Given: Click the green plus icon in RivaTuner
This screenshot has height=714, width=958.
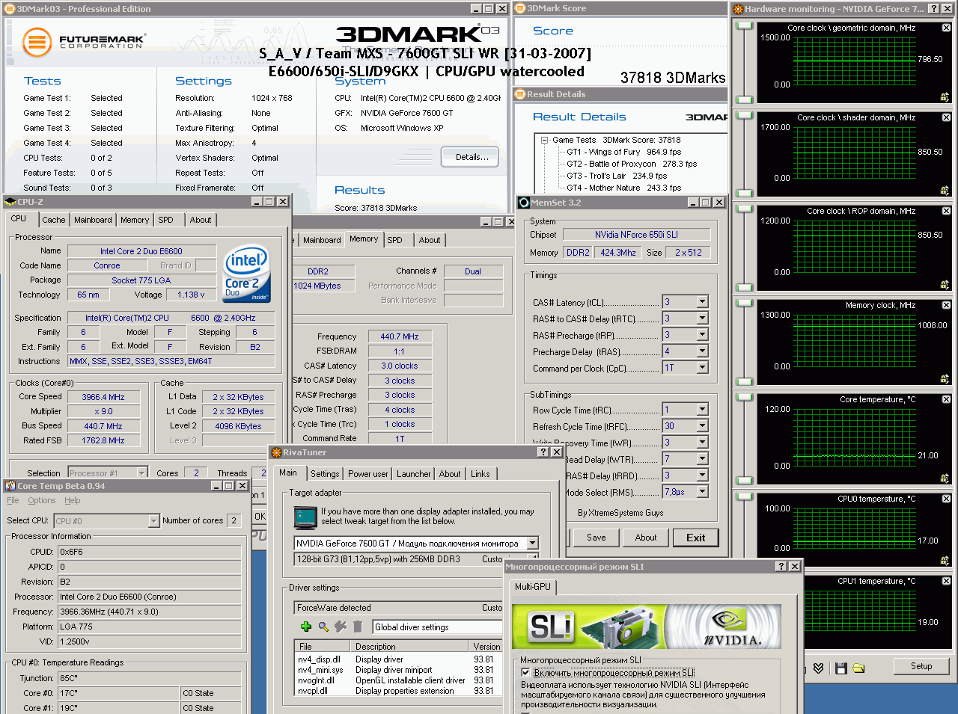Looking at the screenshot, I should (305, 627).
